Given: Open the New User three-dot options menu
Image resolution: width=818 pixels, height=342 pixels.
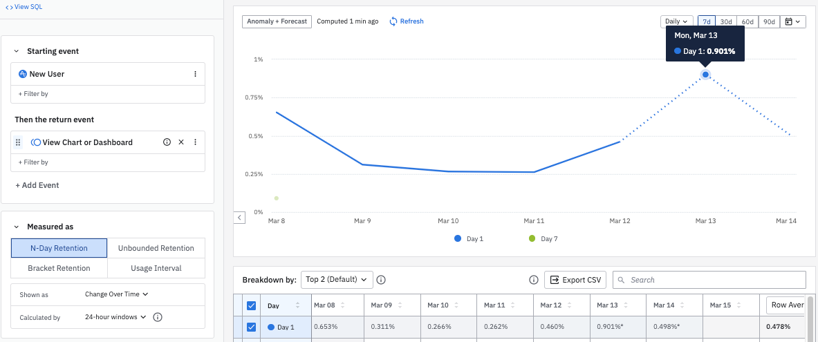Looking at the screenshot, I should (195, 74).
